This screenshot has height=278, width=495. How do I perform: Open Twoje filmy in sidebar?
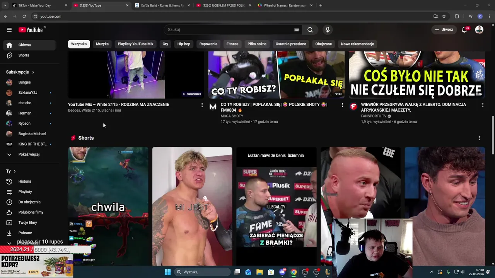(29, 222)
